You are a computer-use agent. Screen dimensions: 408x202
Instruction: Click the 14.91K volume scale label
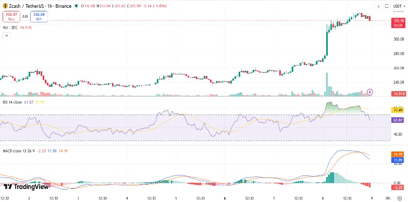399,94
